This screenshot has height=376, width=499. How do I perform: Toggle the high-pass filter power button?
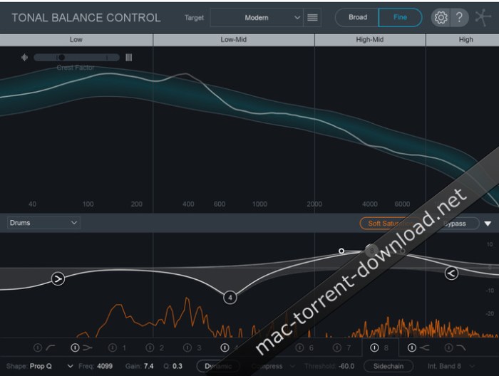pyautogui.click(x=38, y=348)
